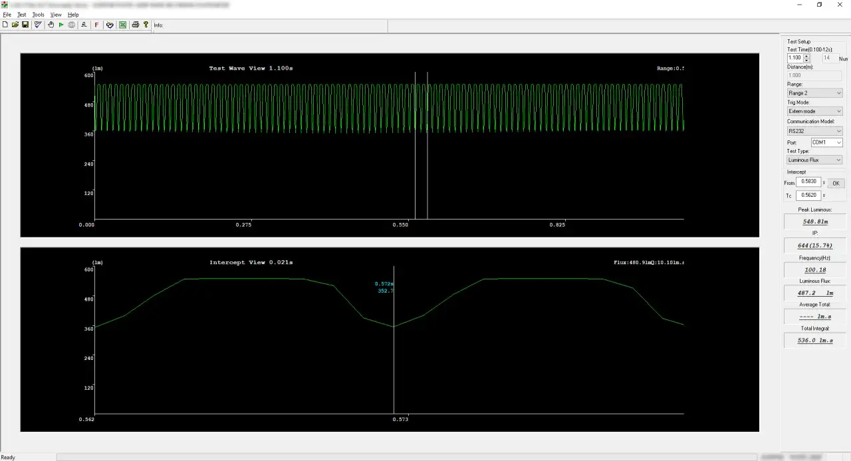This screenshot has width=851, height=461.
Task: Open the Test menu
Action: pyautogui.click(x=21, y=14)
